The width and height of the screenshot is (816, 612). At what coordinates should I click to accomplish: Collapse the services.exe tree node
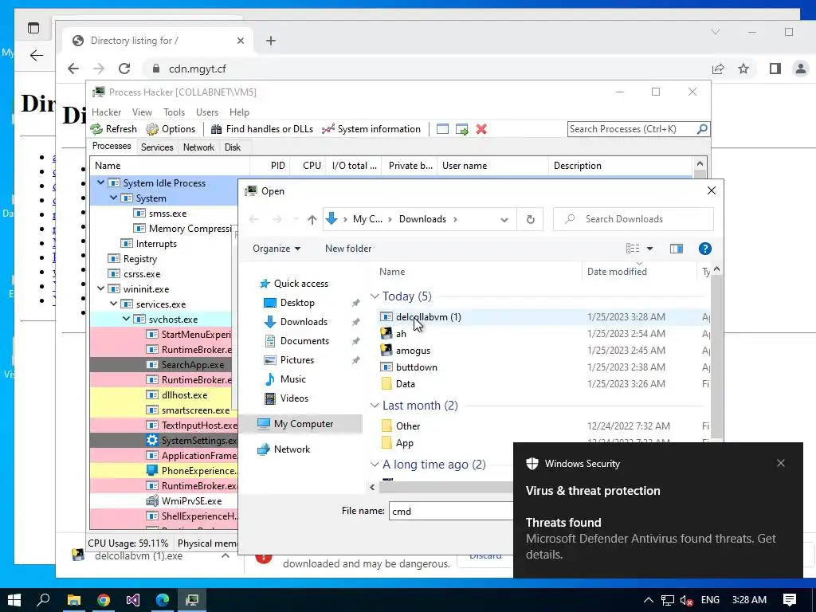(x=113, y=304)
